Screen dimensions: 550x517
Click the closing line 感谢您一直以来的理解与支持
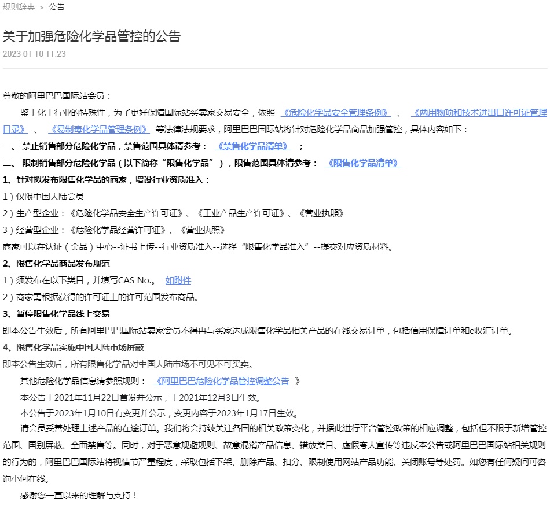click(x=79, y=496)
